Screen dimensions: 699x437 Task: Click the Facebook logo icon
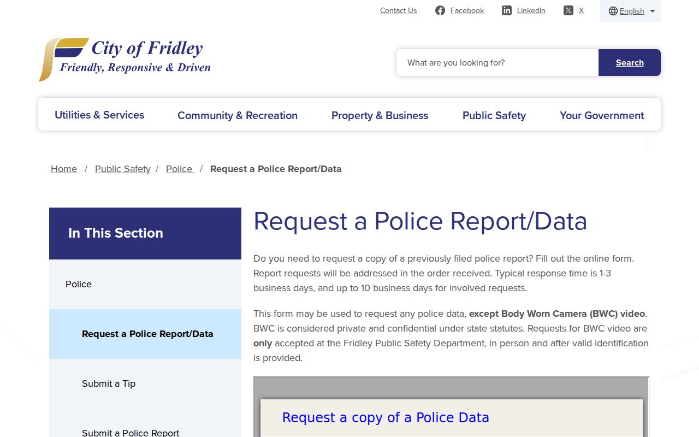(x=440, y=10)
